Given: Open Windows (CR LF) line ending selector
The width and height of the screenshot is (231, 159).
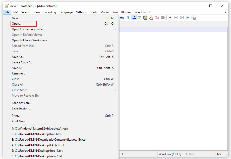Looking at the screenshot, I should [170, 154].
